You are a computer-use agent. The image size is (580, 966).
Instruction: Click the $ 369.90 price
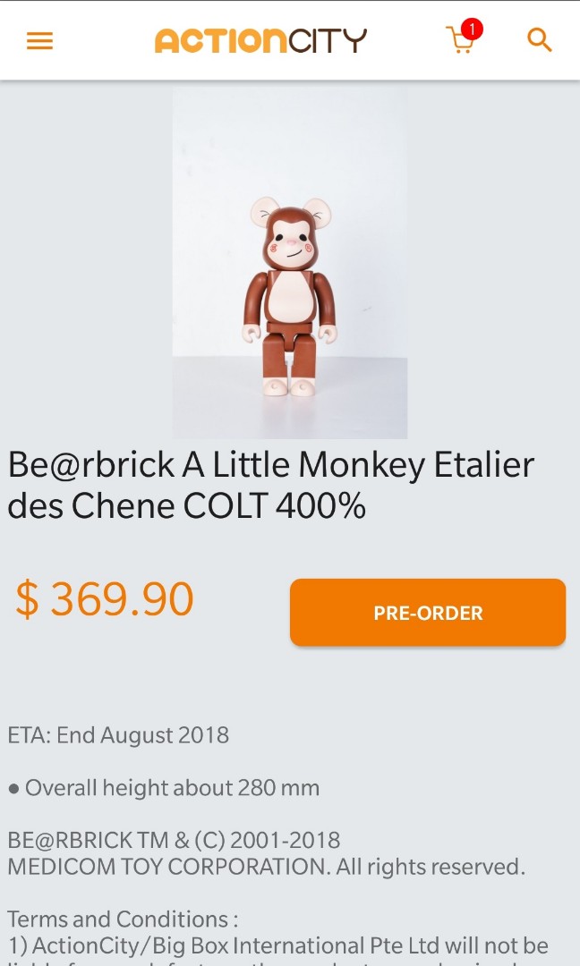(104, 598)
